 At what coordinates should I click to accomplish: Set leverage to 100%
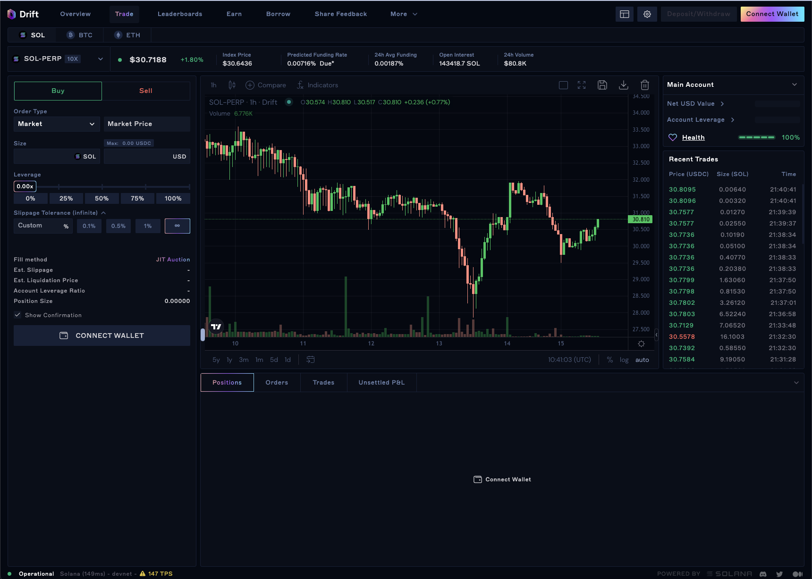point(173,199)
